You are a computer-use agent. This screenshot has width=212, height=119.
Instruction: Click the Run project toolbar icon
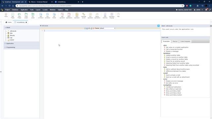pos(33,16)
